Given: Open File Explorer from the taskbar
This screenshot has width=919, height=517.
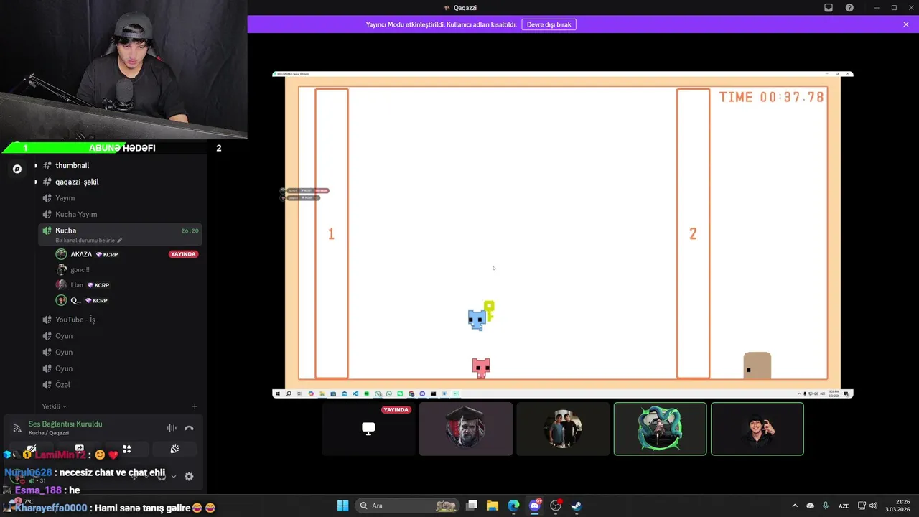Looking at the screenshot, I should tap(493, 506).
